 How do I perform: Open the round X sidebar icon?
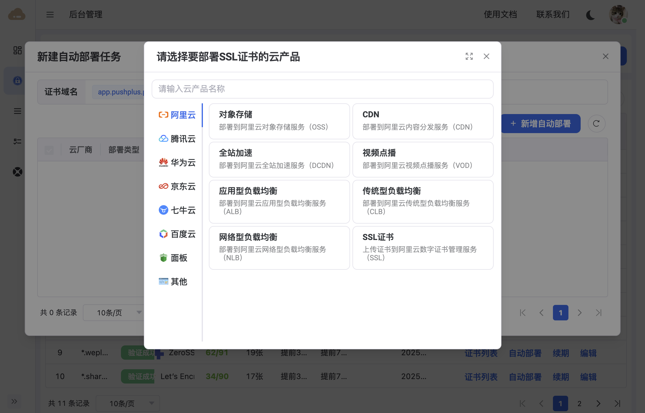[18, 172]
